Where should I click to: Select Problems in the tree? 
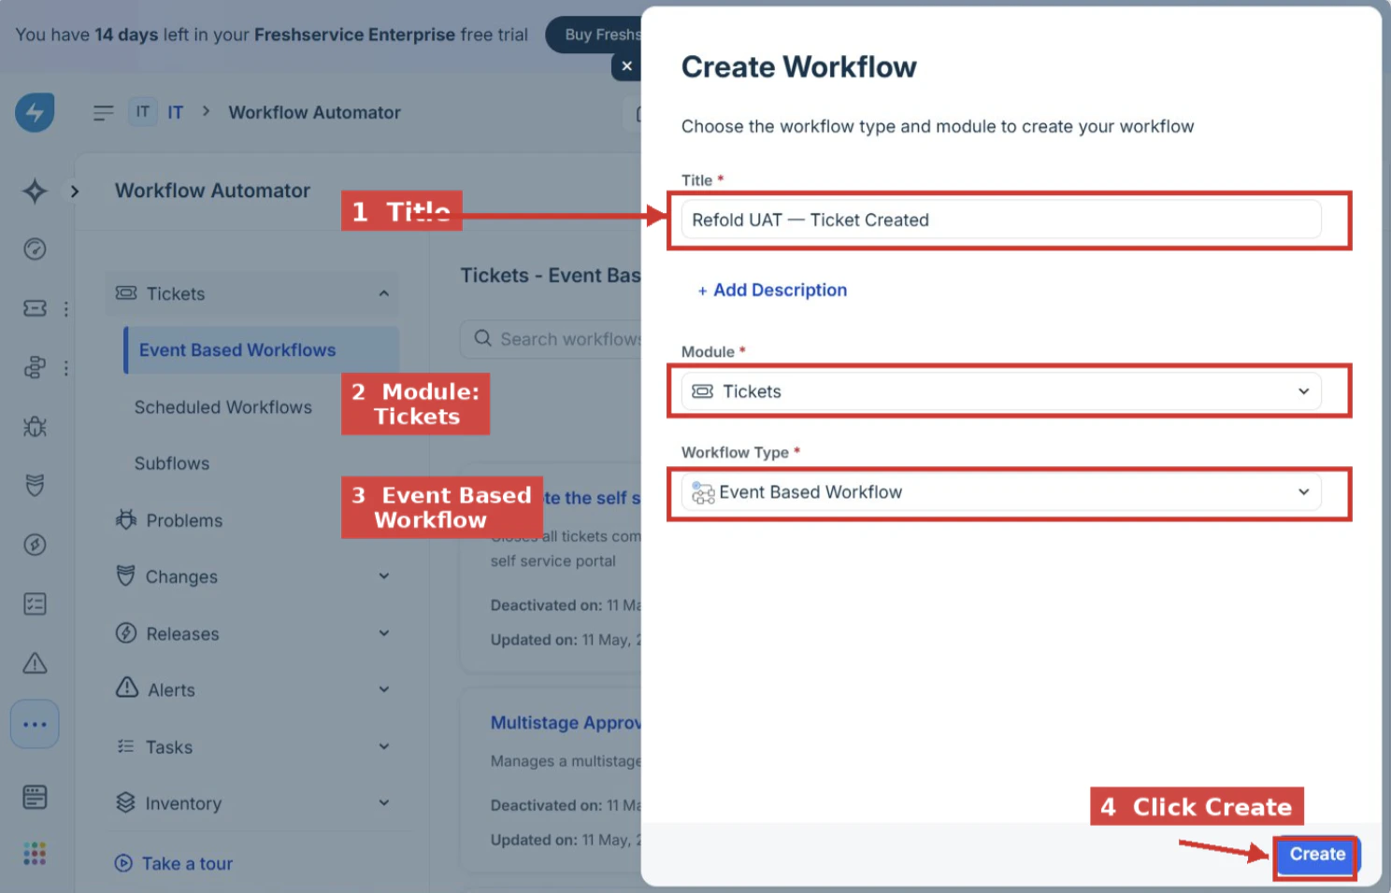(184, 520)
